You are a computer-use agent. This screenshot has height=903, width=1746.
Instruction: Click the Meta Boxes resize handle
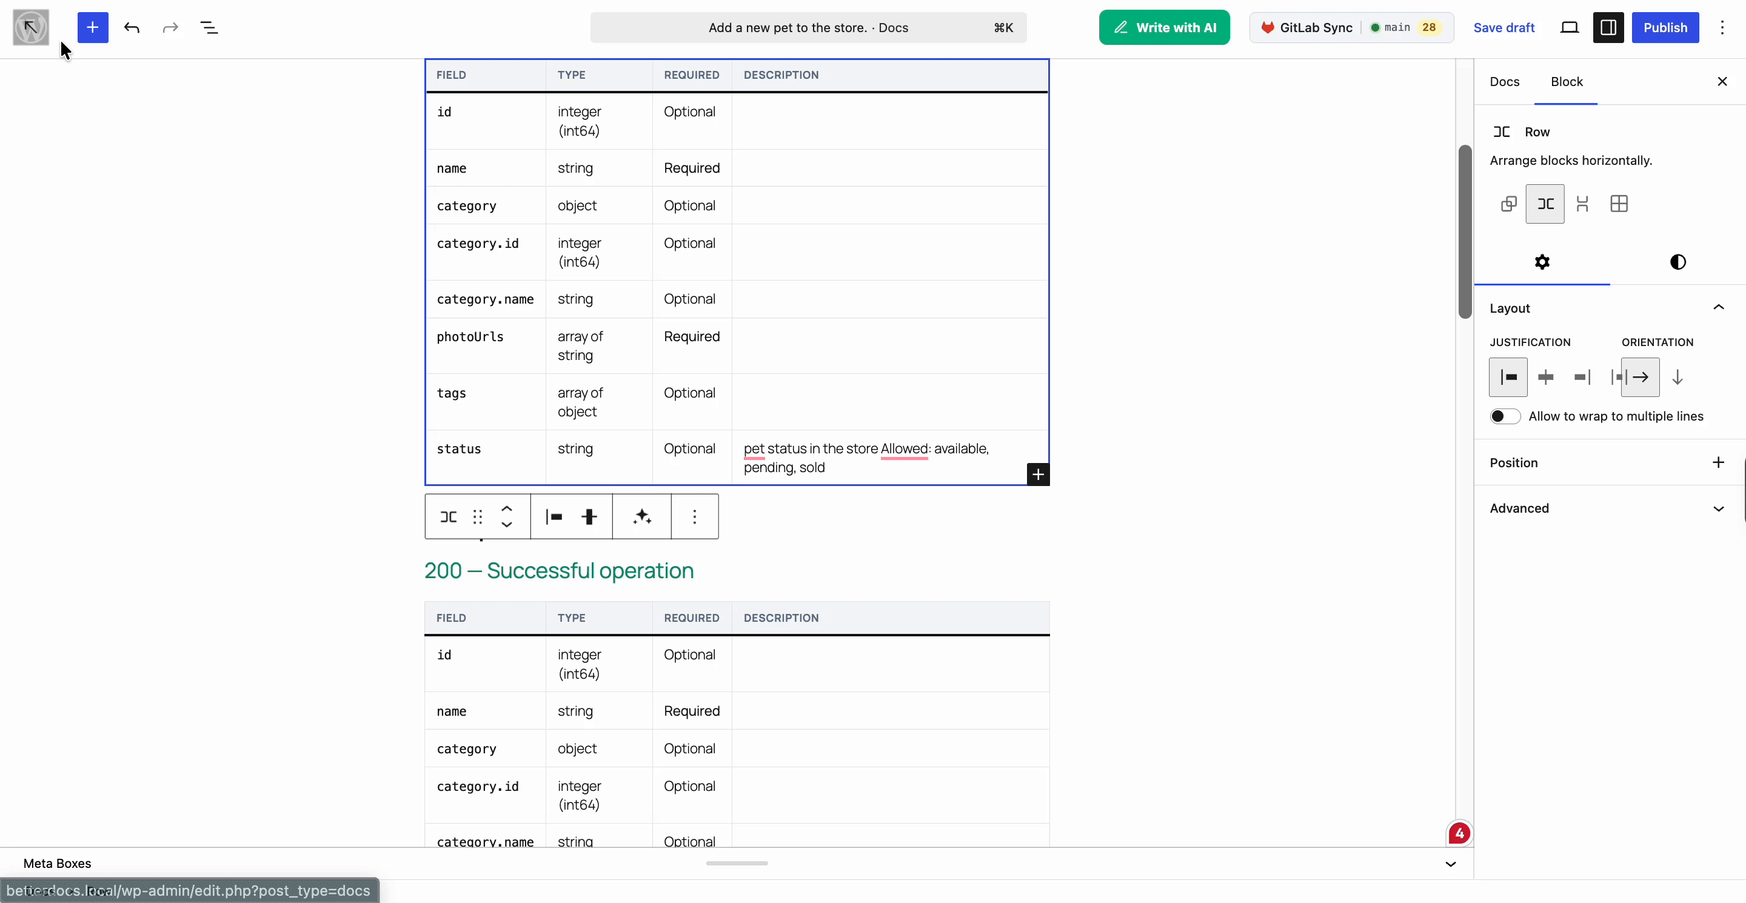(x=737, y=863)
